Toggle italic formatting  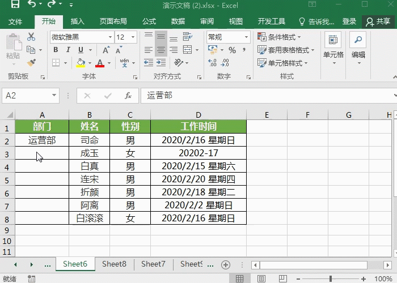coord(68,50)
